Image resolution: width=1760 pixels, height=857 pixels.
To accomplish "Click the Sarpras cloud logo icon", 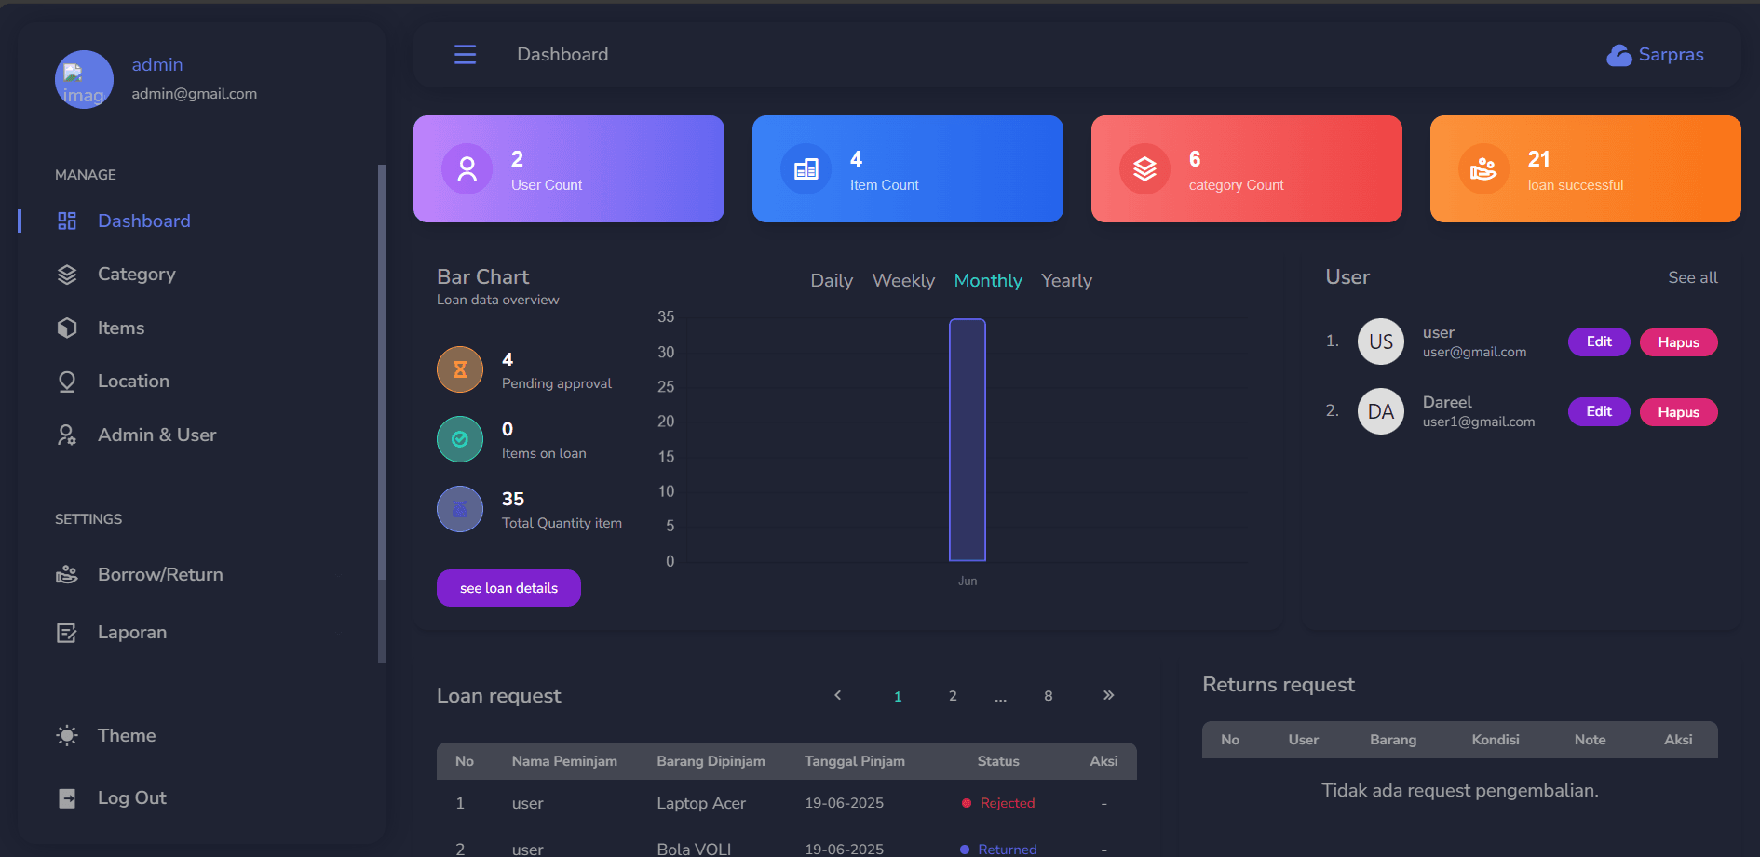I will [1619, 55].
